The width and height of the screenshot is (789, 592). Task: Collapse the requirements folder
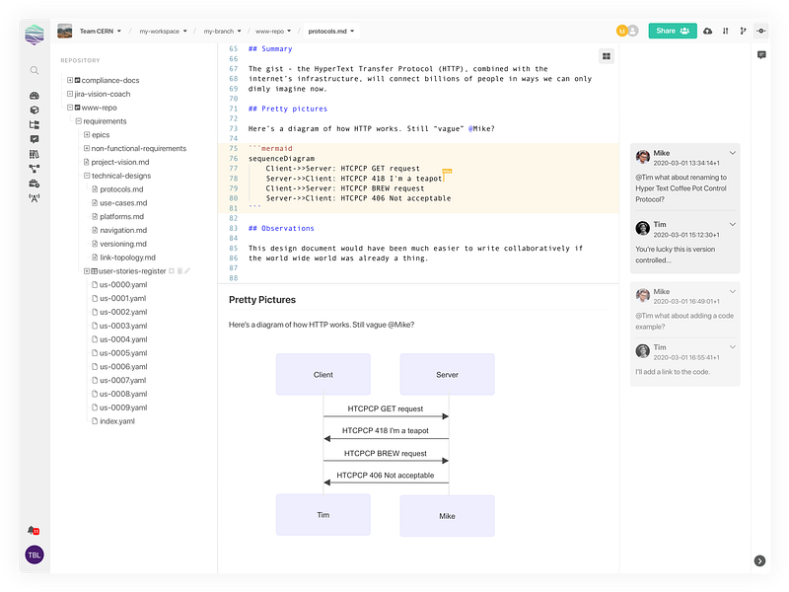pos(79,120)
